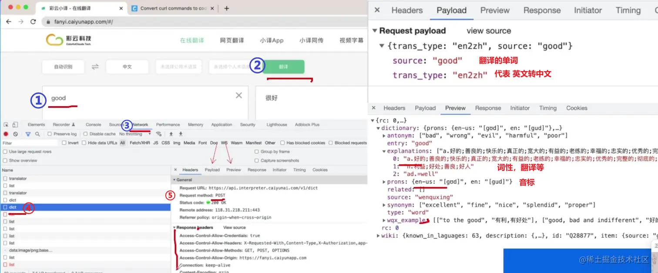The width and height of the screenshot is (658, 273).
Task: Check Group by frame
Action: tap(257, 151)
